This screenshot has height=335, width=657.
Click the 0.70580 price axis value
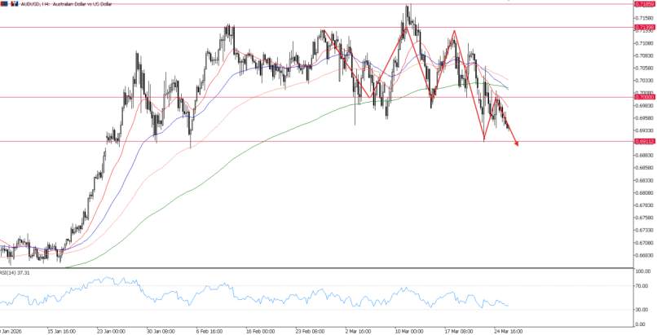(x=646, y=68)
